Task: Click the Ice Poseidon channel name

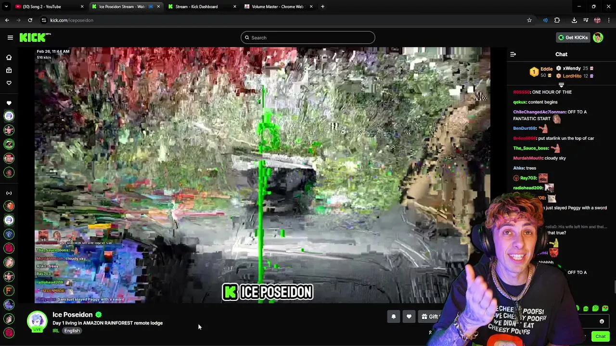Action: tap(72, 315)
